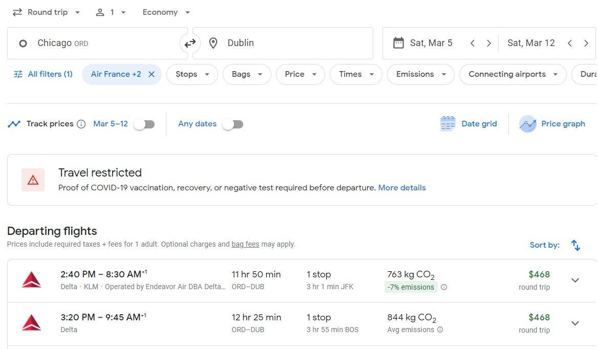Open the Stops filter menu
598x349 pixels.
192,74
